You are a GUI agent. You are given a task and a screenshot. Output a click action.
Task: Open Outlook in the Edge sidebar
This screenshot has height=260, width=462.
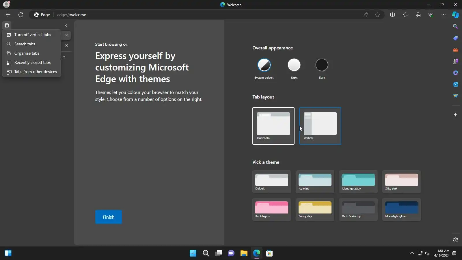coord(456,84)
